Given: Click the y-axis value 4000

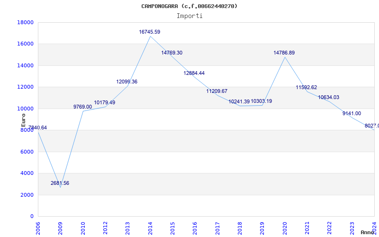Looking at the screenshot, I should pos(27,173).
